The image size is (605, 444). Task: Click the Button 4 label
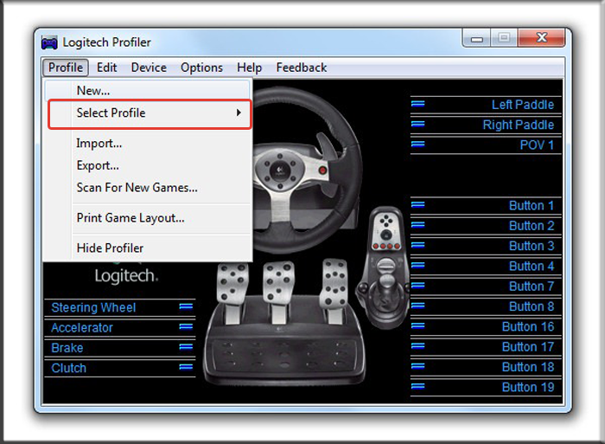tap(532, 266)
